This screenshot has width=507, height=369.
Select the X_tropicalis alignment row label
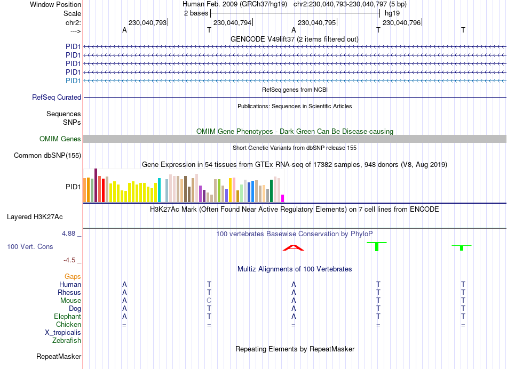[63, 333]
